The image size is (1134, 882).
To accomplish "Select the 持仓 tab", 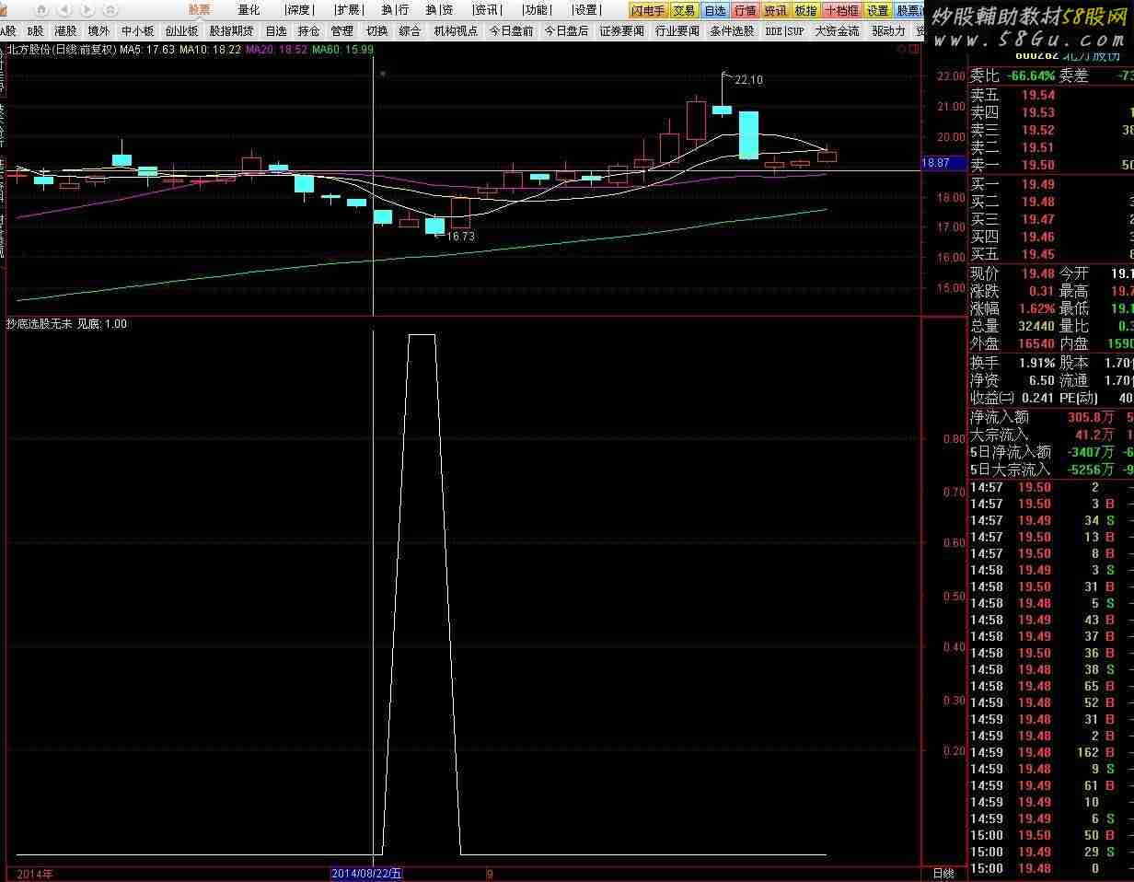I will [x=308, y=31].
